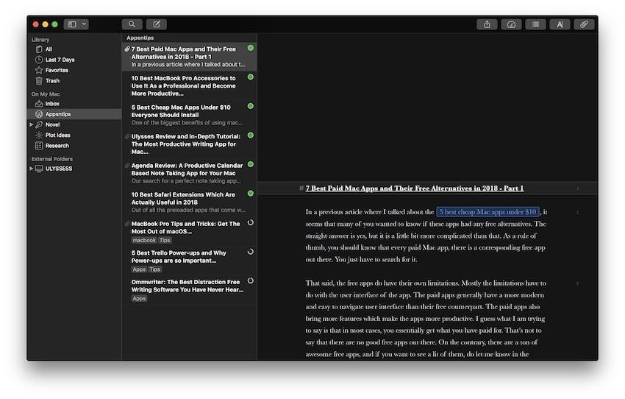Open the attachments paperclip in toolbar

point(584,24)
